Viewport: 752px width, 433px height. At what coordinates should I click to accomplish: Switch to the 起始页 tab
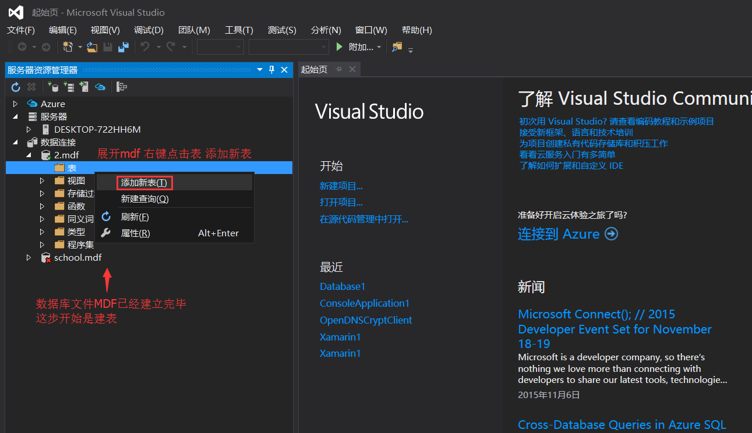click(314, 69)
